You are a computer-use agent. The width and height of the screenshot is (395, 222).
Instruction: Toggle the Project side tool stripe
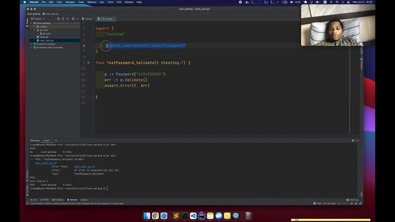[x=27, y=22]
